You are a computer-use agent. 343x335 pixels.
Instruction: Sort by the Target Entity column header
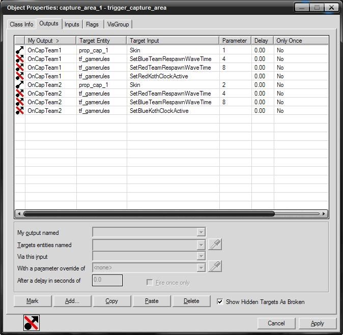coord(101,41)
